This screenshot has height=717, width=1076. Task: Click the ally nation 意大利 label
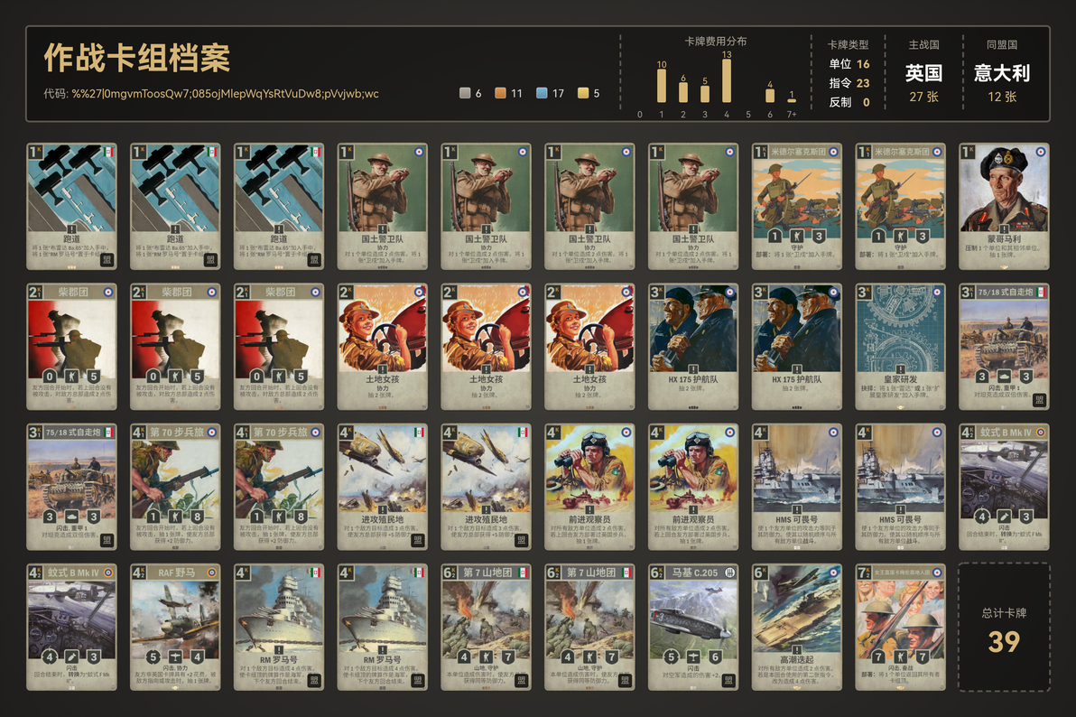click(1002, 73)
